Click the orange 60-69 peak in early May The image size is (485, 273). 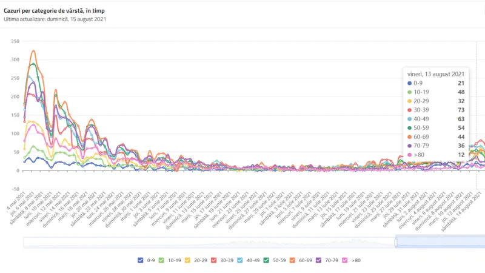click(33, 51)
